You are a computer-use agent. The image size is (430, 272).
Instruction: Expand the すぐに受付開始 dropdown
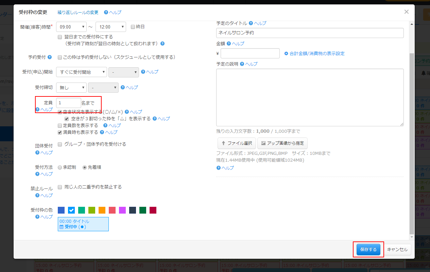[82, 72]
